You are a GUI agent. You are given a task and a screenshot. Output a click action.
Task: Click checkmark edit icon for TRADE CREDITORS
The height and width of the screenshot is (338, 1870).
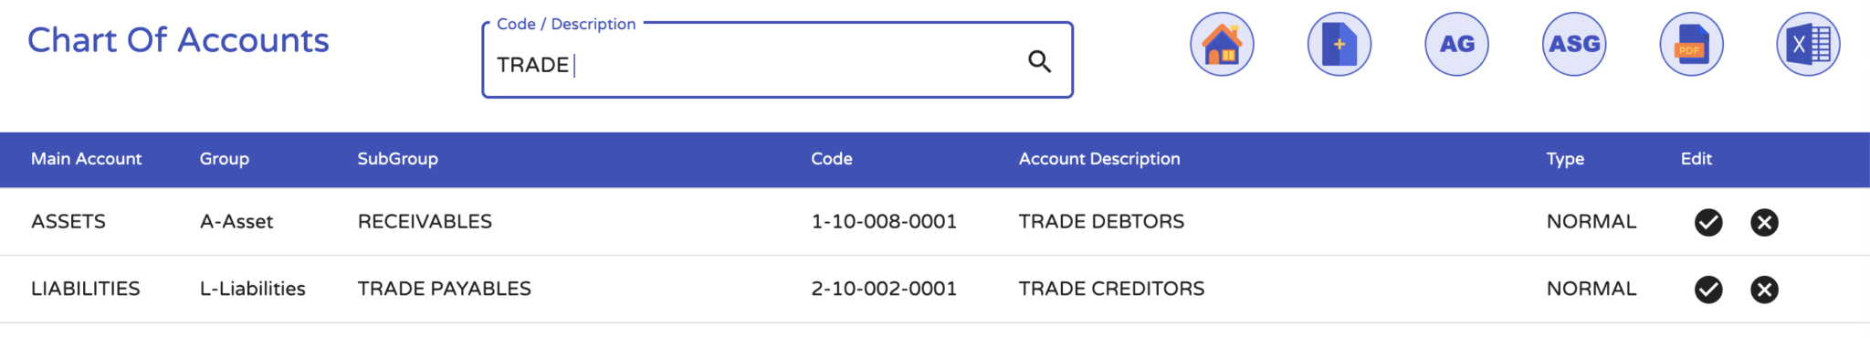pos(1708,290)
